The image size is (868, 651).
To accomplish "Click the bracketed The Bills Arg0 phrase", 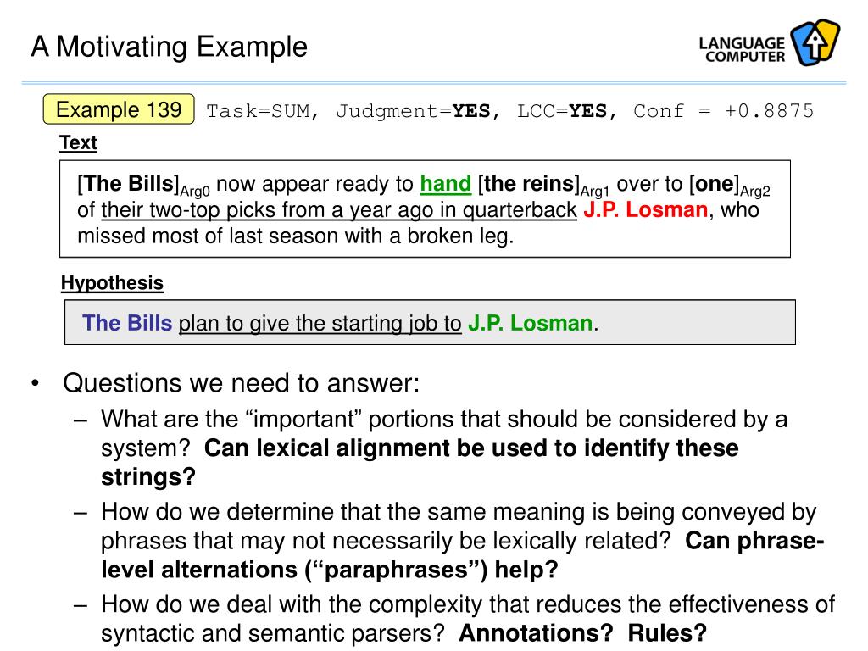I will point(144,185).
